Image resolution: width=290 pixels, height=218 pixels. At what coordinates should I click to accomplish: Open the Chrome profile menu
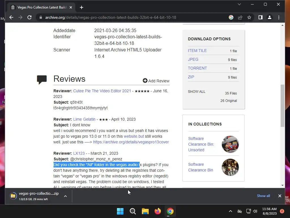(x=270, y=17)
